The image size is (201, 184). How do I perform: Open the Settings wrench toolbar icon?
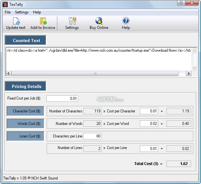click(x=72, y=21)
